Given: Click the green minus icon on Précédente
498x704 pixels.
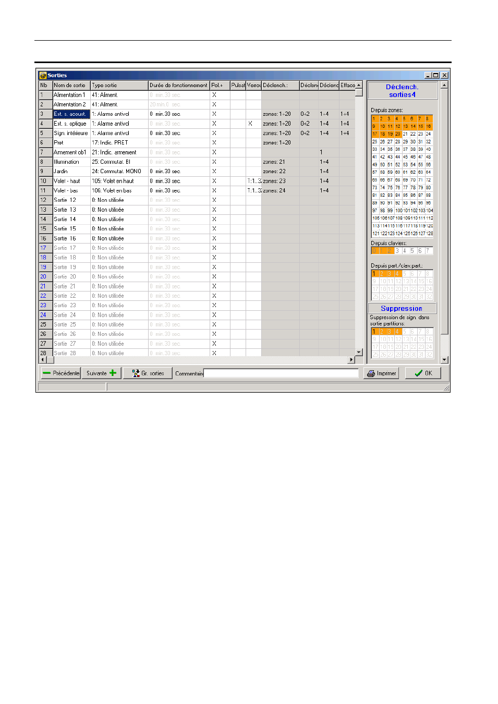Looking at the screenshot, I should tap(47, 373).
